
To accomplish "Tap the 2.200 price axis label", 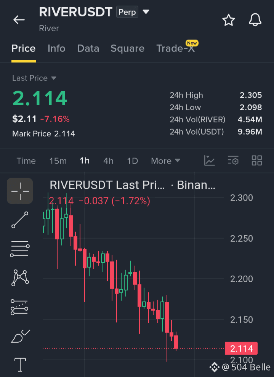I will [242, 279].
